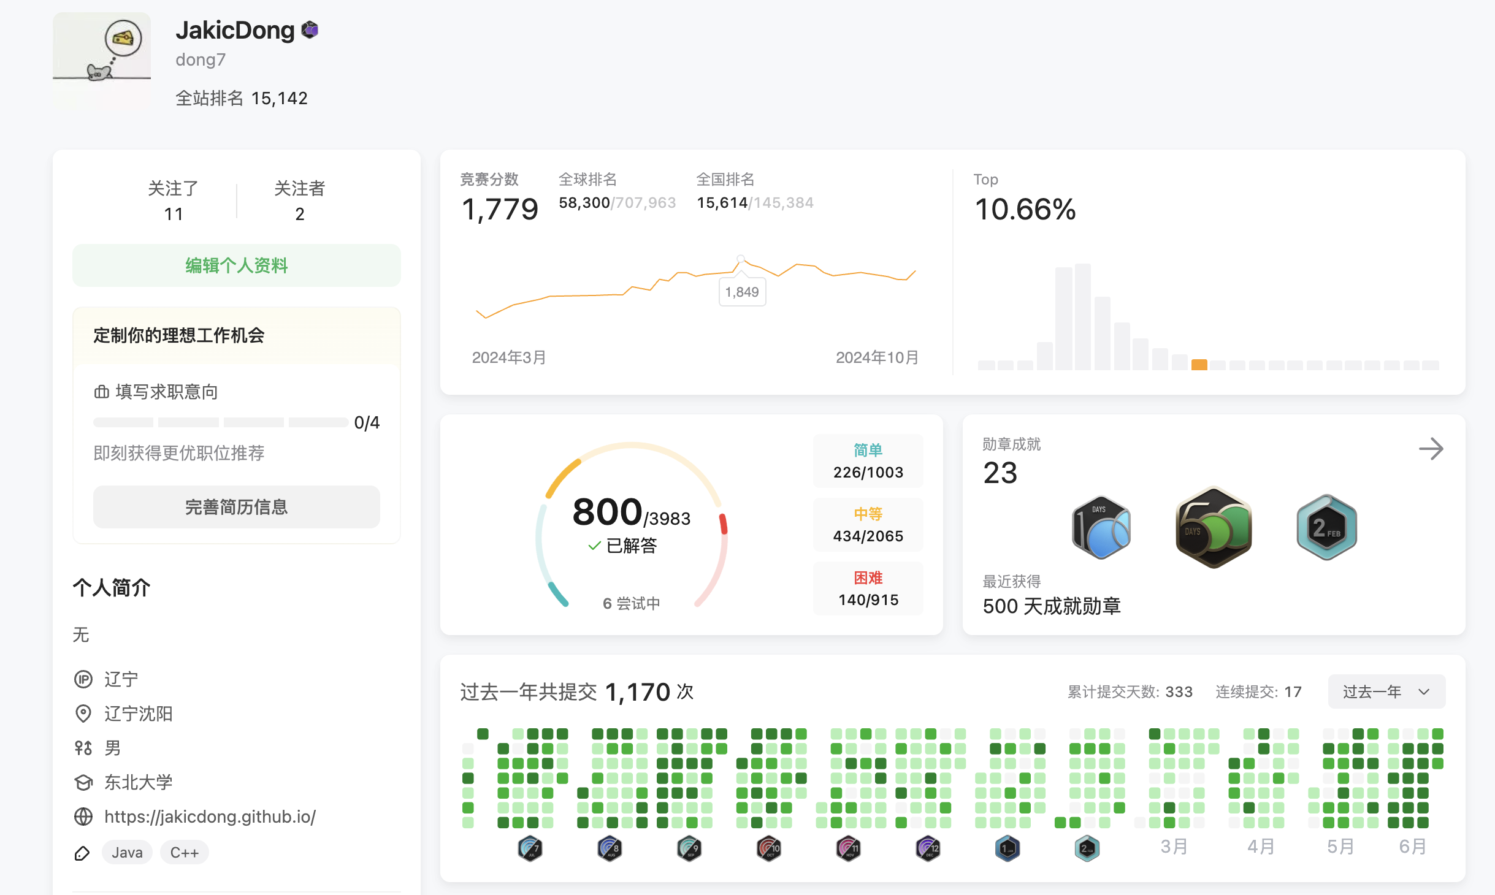Click the purple badge beside JakicDong name
The height and width of the screenshot is (895, 1495).
[x=310, y=29]
